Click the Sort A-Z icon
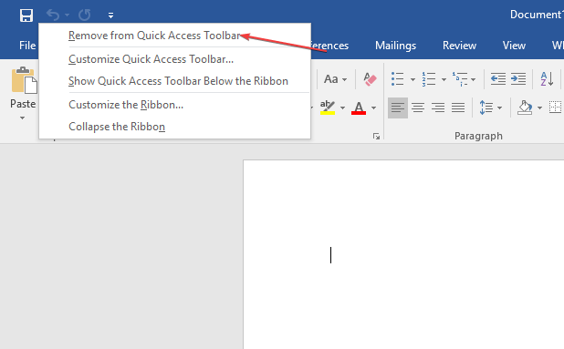Viewport: 564px width, 349px height. (x=547, y=79)
